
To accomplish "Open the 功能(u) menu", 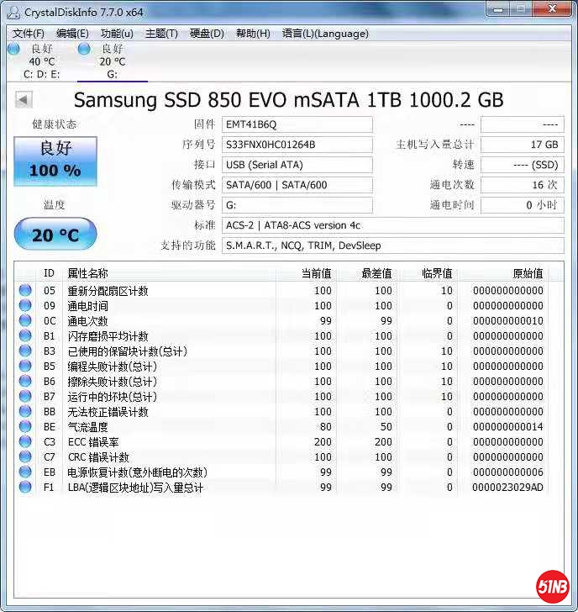I will 117,34.
